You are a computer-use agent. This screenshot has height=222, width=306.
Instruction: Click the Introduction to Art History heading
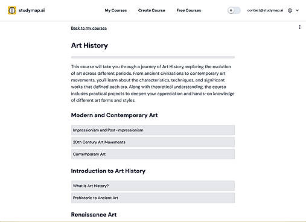[x=108, y=171]
